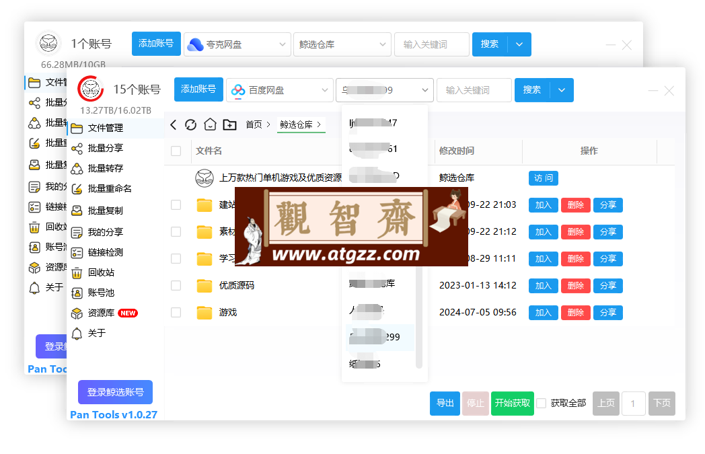This screenshot has width=705, height=454.
Task: Open 文件管理 in the front window sidebar
Action: [x=115, y=128]
